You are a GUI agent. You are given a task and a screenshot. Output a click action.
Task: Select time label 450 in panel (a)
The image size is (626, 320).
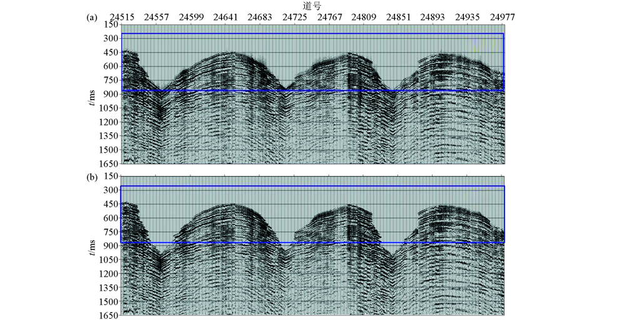pos(111,53)
